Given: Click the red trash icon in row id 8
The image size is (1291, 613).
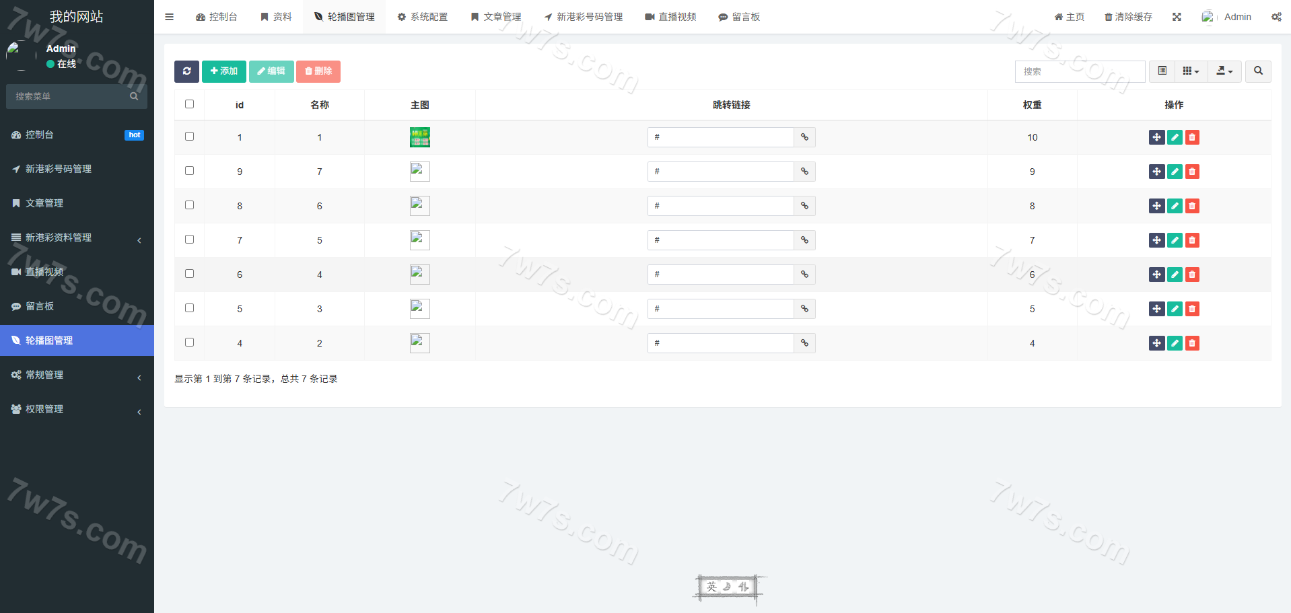Looking at the screenshot, I should 1192,206.
